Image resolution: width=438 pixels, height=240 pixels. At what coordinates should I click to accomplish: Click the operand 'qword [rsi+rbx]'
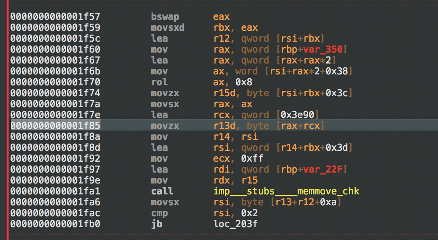(283, 39)
